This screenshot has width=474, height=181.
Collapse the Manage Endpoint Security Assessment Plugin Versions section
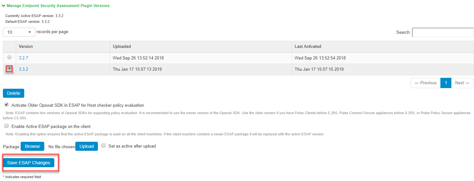coord(56,6)
